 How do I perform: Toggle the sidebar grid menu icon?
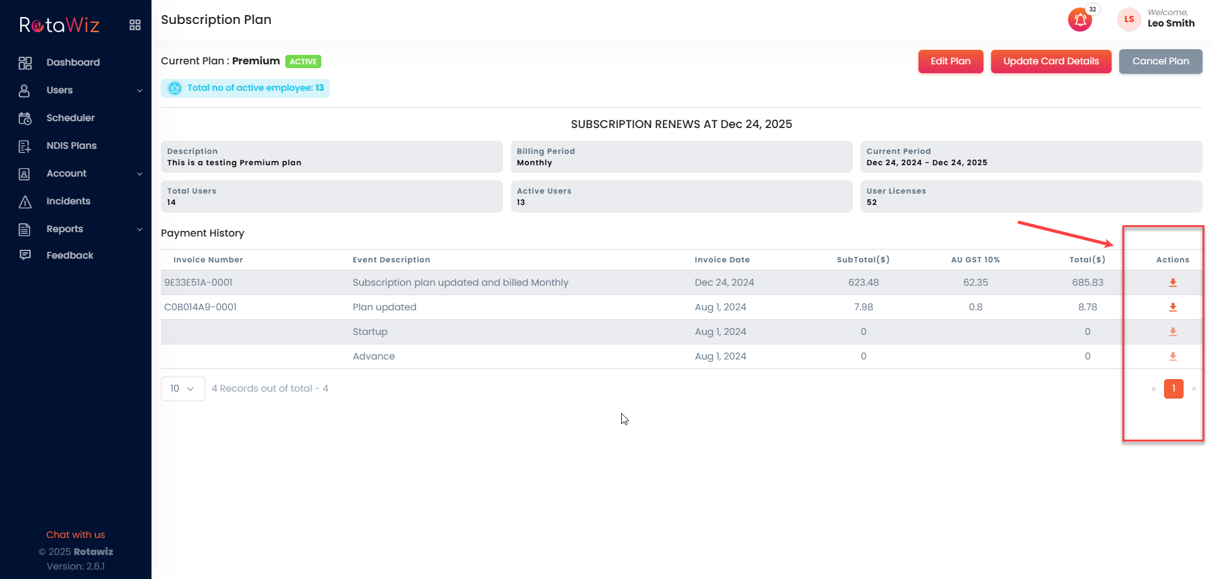click(x=135, y=25)
